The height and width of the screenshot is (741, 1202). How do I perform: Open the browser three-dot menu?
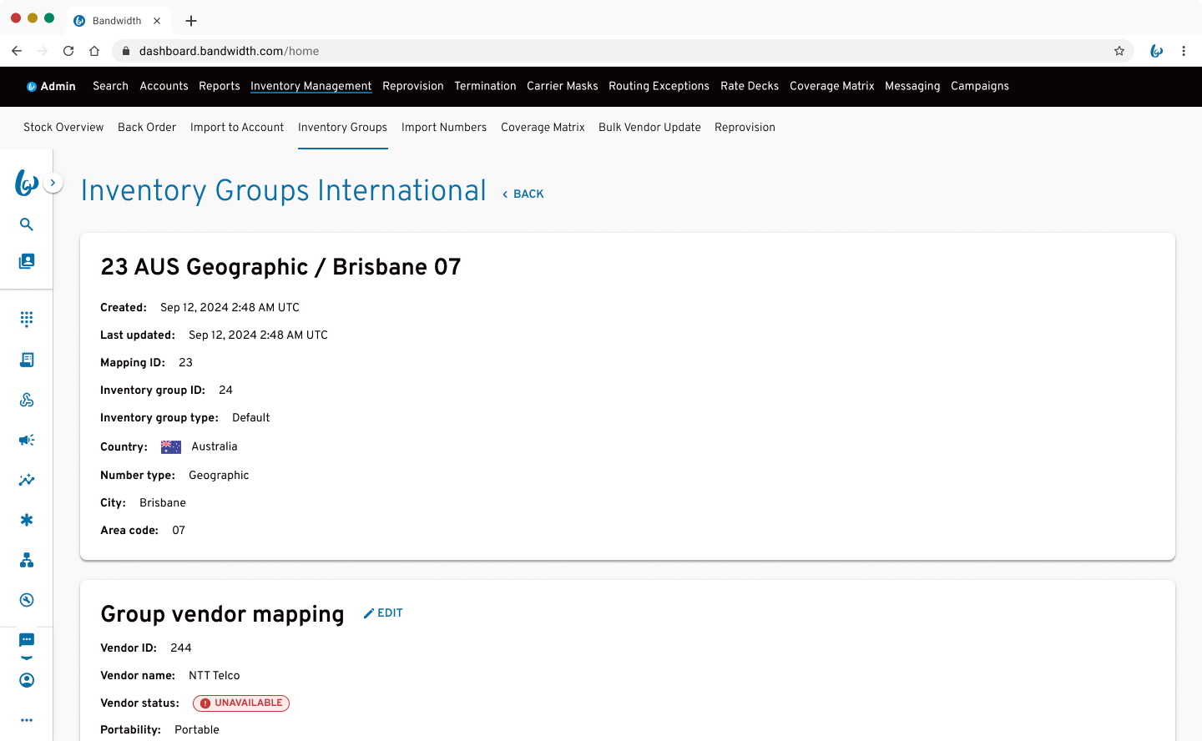(x=1184, y=51)
